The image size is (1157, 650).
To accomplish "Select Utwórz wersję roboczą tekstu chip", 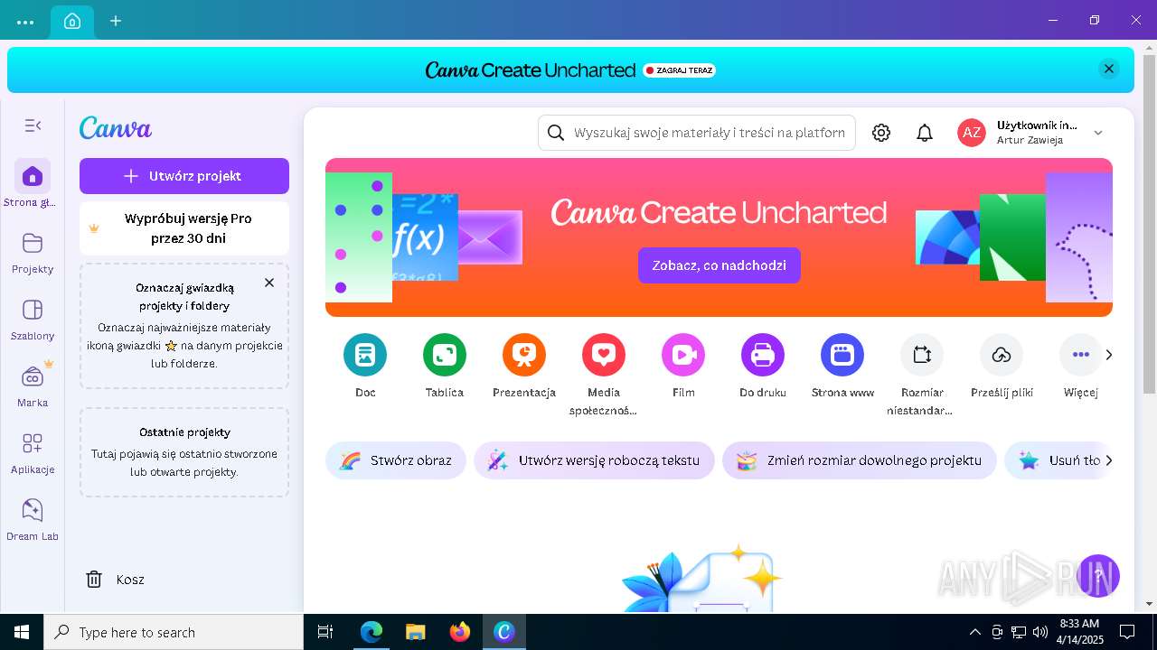I will pyautogui.click(x=594, y=460).
